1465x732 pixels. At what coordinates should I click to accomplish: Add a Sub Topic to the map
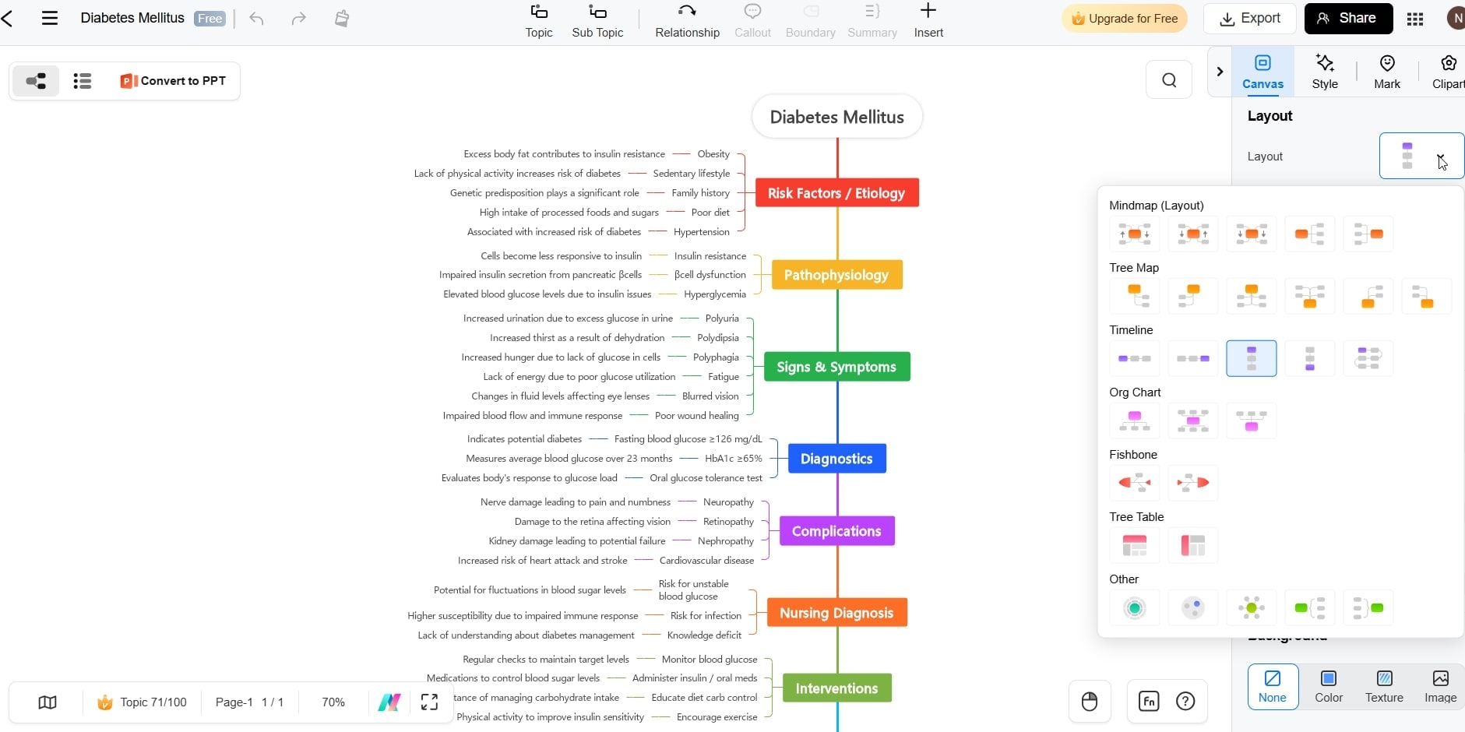597,20
